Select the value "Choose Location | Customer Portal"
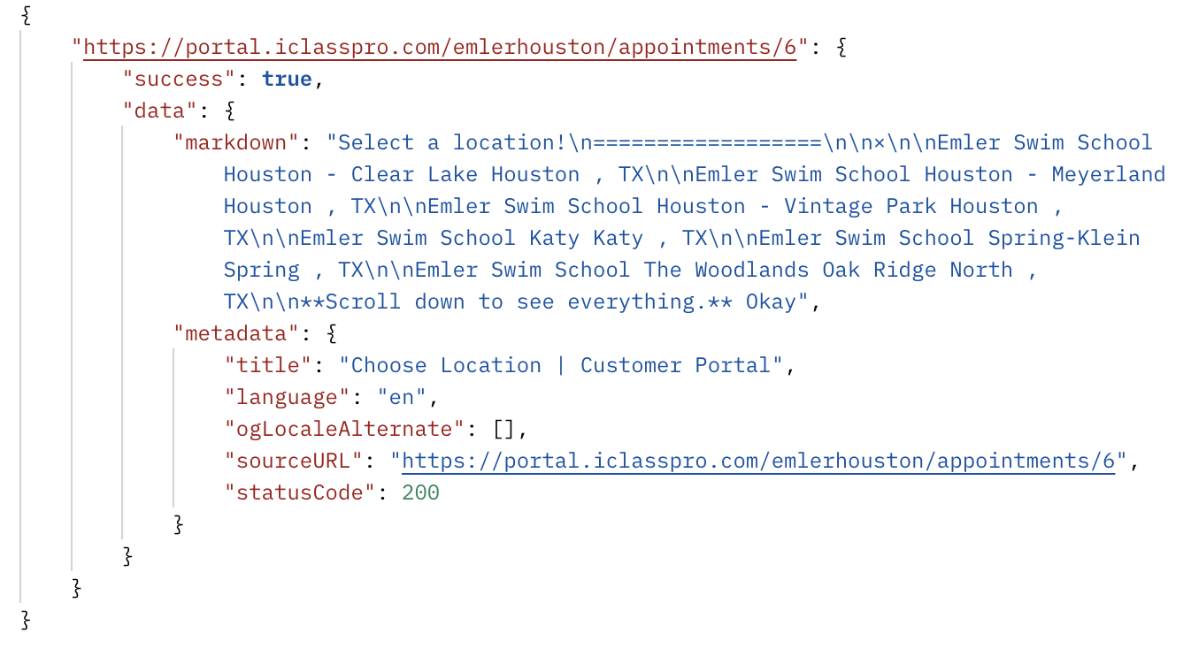This screenshot has width=1191, height=656. click(562, 366)
